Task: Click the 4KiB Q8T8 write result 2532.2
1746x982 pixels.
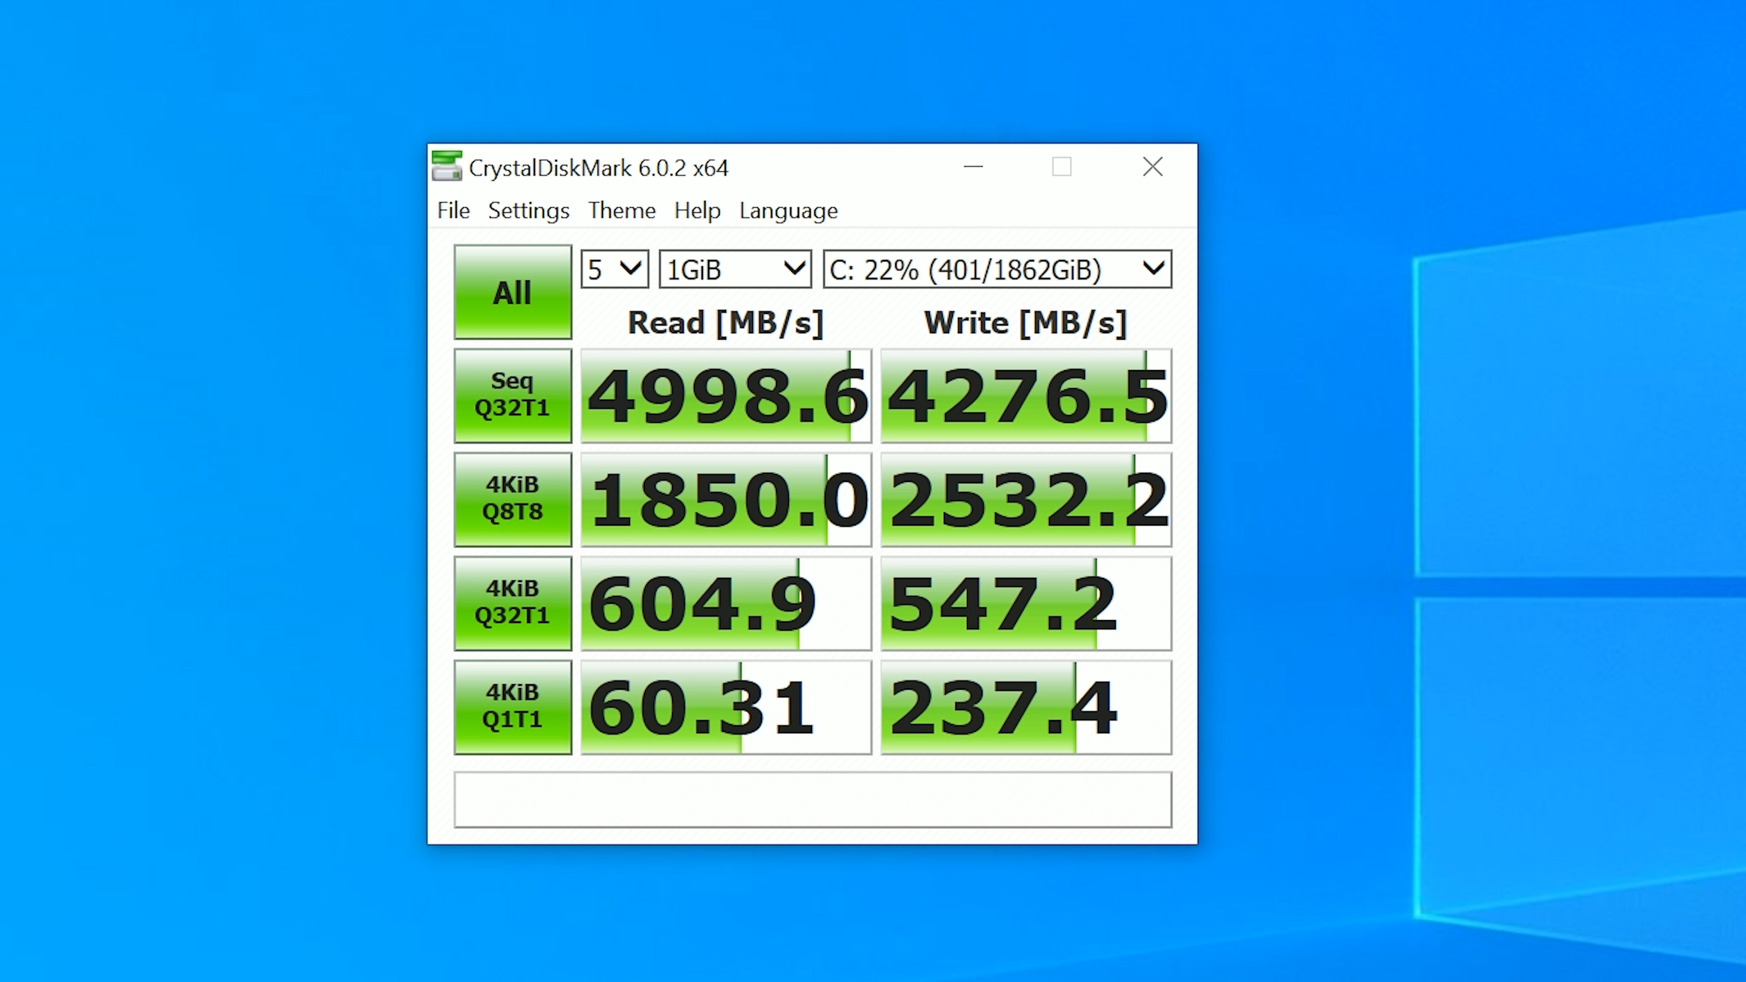Action: [1026, 500]
